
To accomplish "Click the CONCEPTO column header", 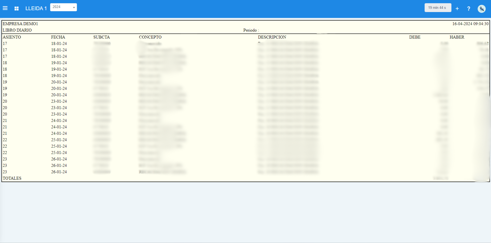I will tap(150, 37).
